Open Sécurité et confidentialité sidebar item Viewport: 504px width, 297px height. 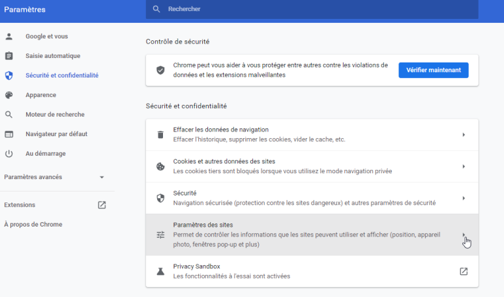click(x=62, y=76)
